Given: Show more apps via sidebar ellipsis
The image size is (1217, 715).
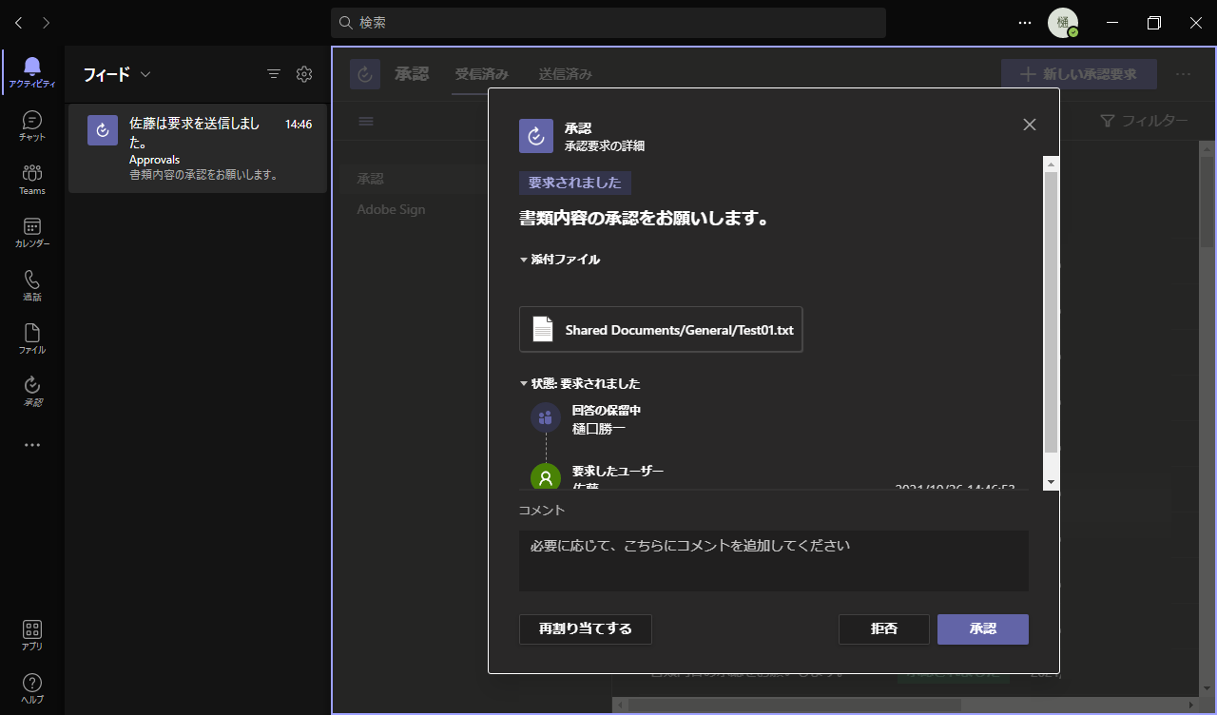Looking at the screenshot, I should coord(32,444).
